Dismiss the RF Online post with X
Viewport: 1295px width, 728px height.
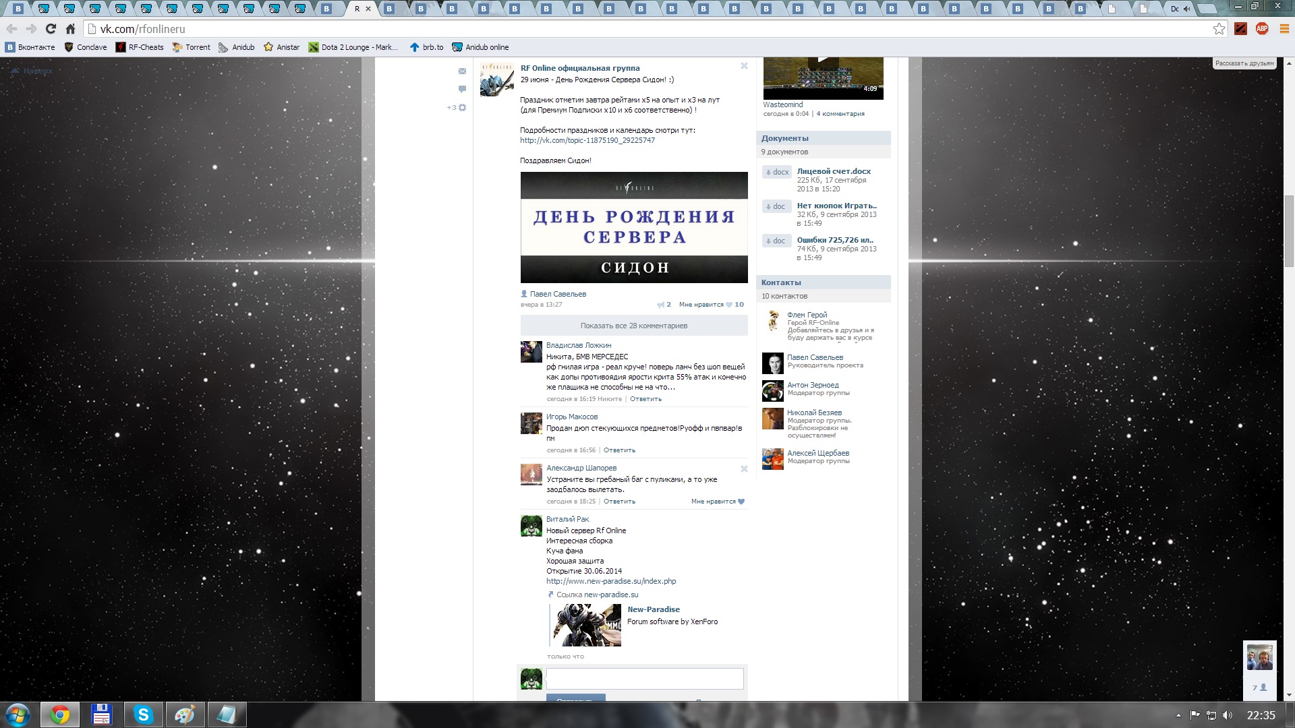[744, 66]
